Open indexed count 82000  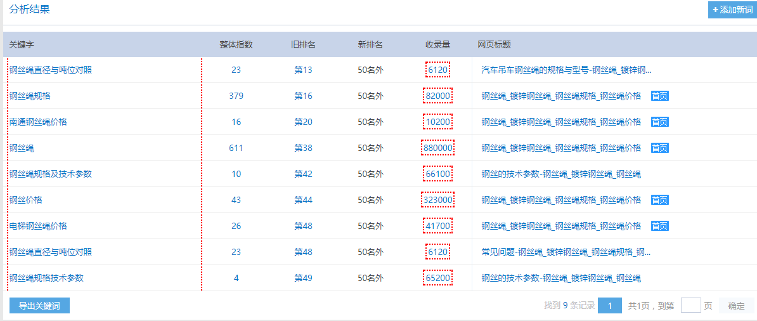pyautogui.click(x=438, y=96)
